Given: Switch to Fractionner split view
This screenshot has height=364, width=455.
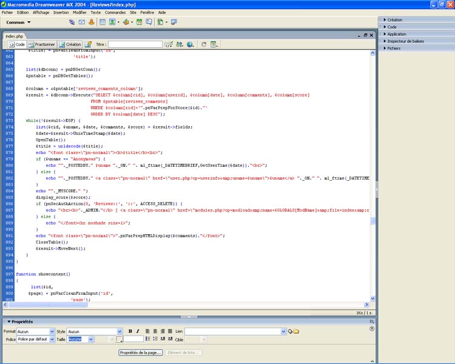Looking at the screenshot, I should coord(42,44).
